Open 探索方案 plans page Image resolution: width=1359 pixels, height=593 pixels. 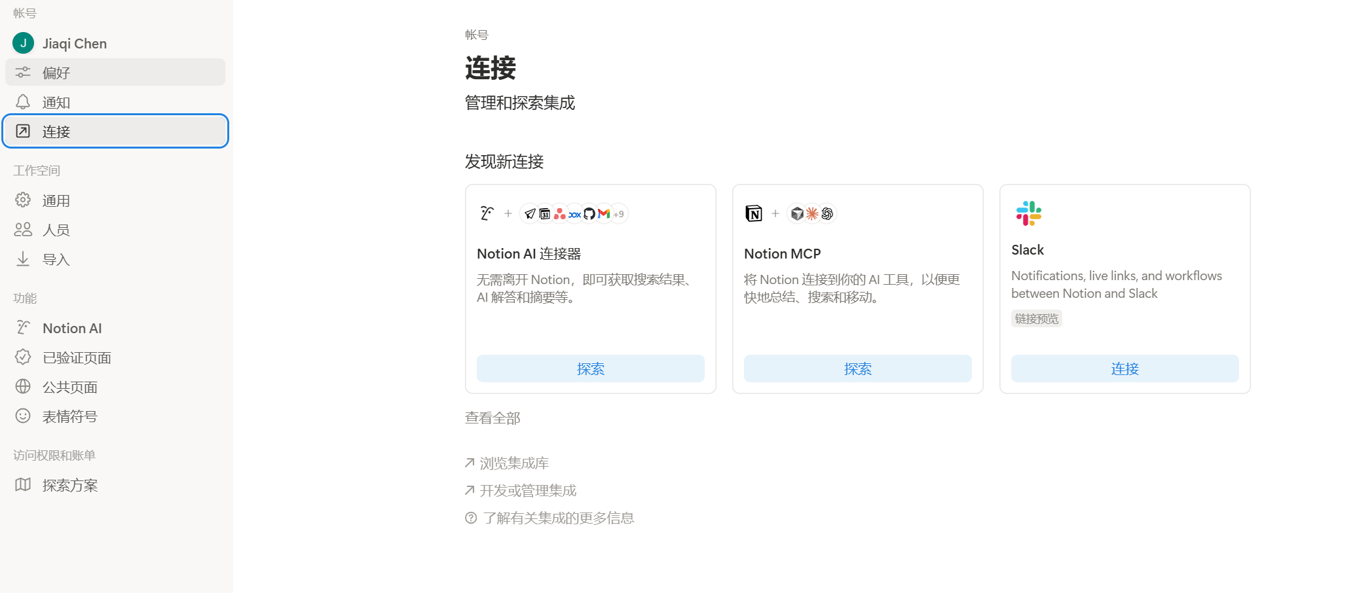point(69,485)
